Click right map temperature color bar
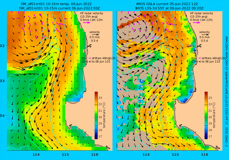This screenshot has width=229, height=160. (x=206, y=115)
